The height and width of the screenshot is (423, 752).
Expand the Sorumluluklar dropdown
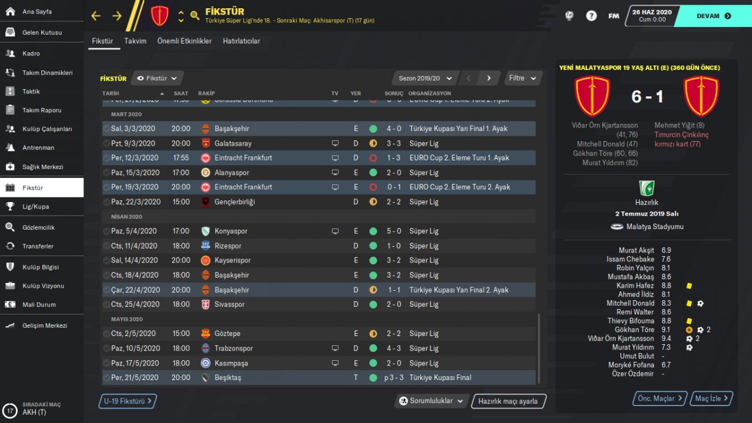[x=431, y=401]
